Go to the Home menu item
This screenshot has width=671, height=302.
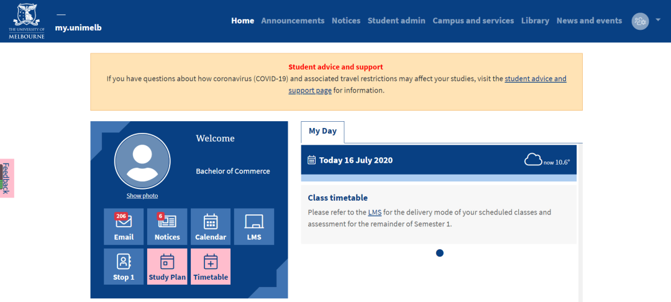243,21
